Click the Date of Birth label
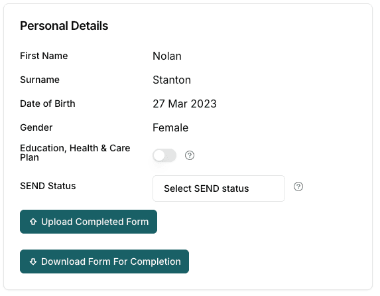Image resolution: width=380 pixels, height=296 pixels. (48, 104)
